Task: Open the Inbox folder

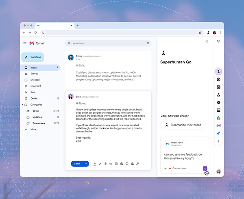Action: (x=34, y=67)
